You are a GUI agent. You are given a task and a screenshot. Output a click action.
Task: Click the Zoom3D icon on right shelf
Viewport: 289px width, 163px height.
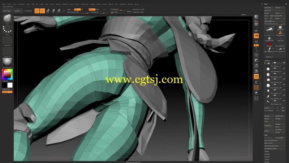[256, 66]
